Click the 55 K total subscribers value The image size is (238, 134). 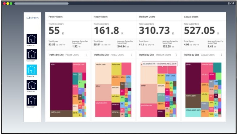pos(56,31)
